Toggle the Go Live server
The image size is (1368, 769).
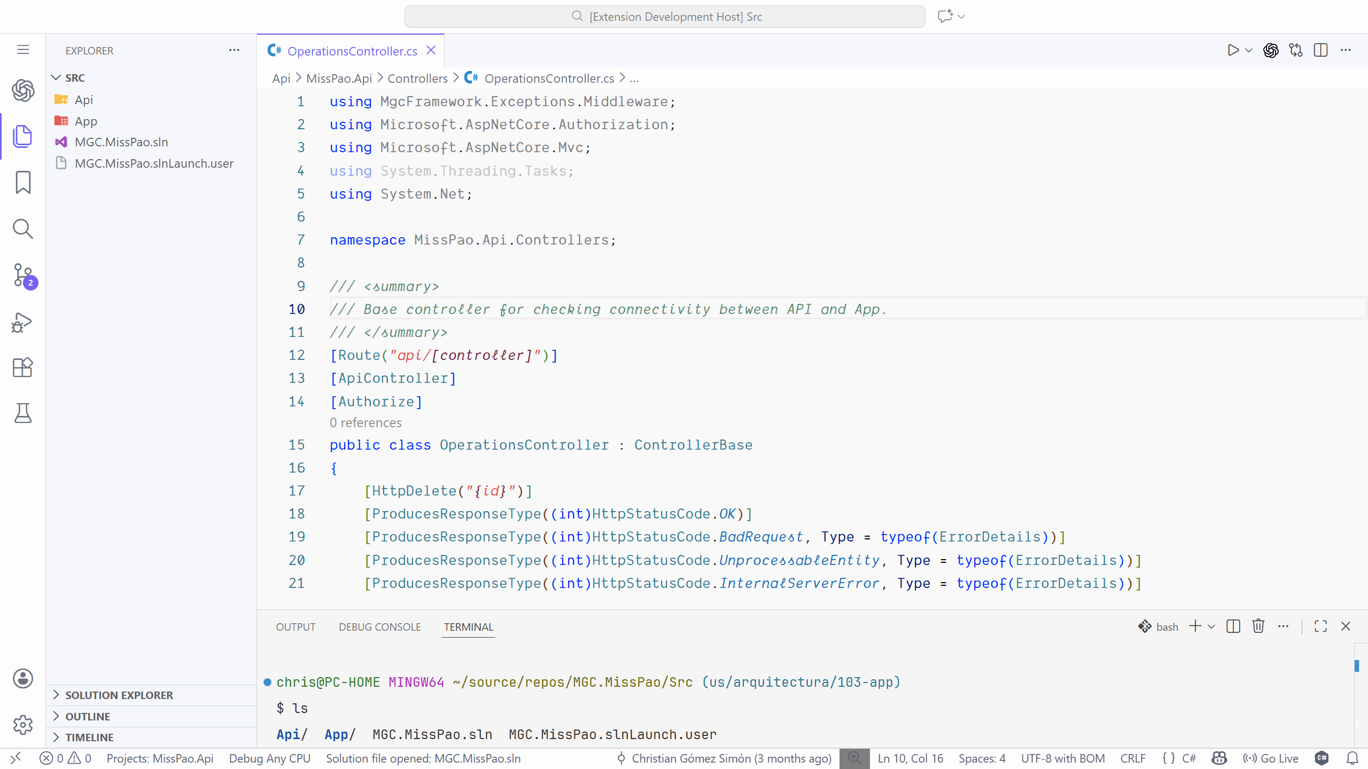pyautogui.click(x=1271, y=758)
